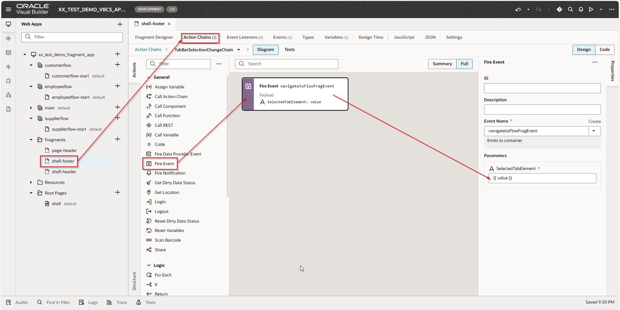Open the navigation hamburger menu
This screenshot has height=310, width=620.
[8, 9]
